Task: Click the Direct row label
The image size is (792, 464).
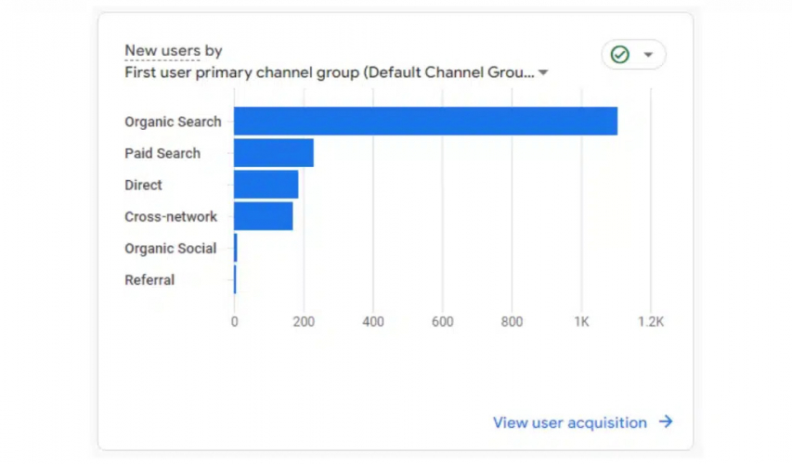Action: pyautogui.click(x=143, y=185)
